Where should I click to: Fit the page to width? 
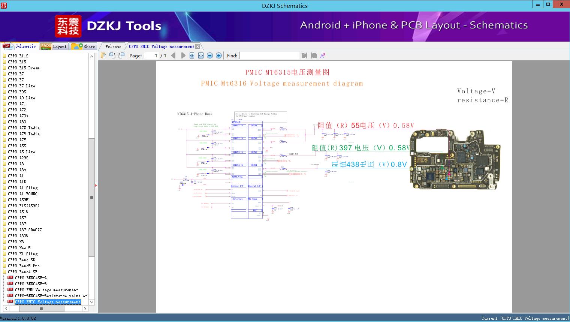[x=192, y=55]
